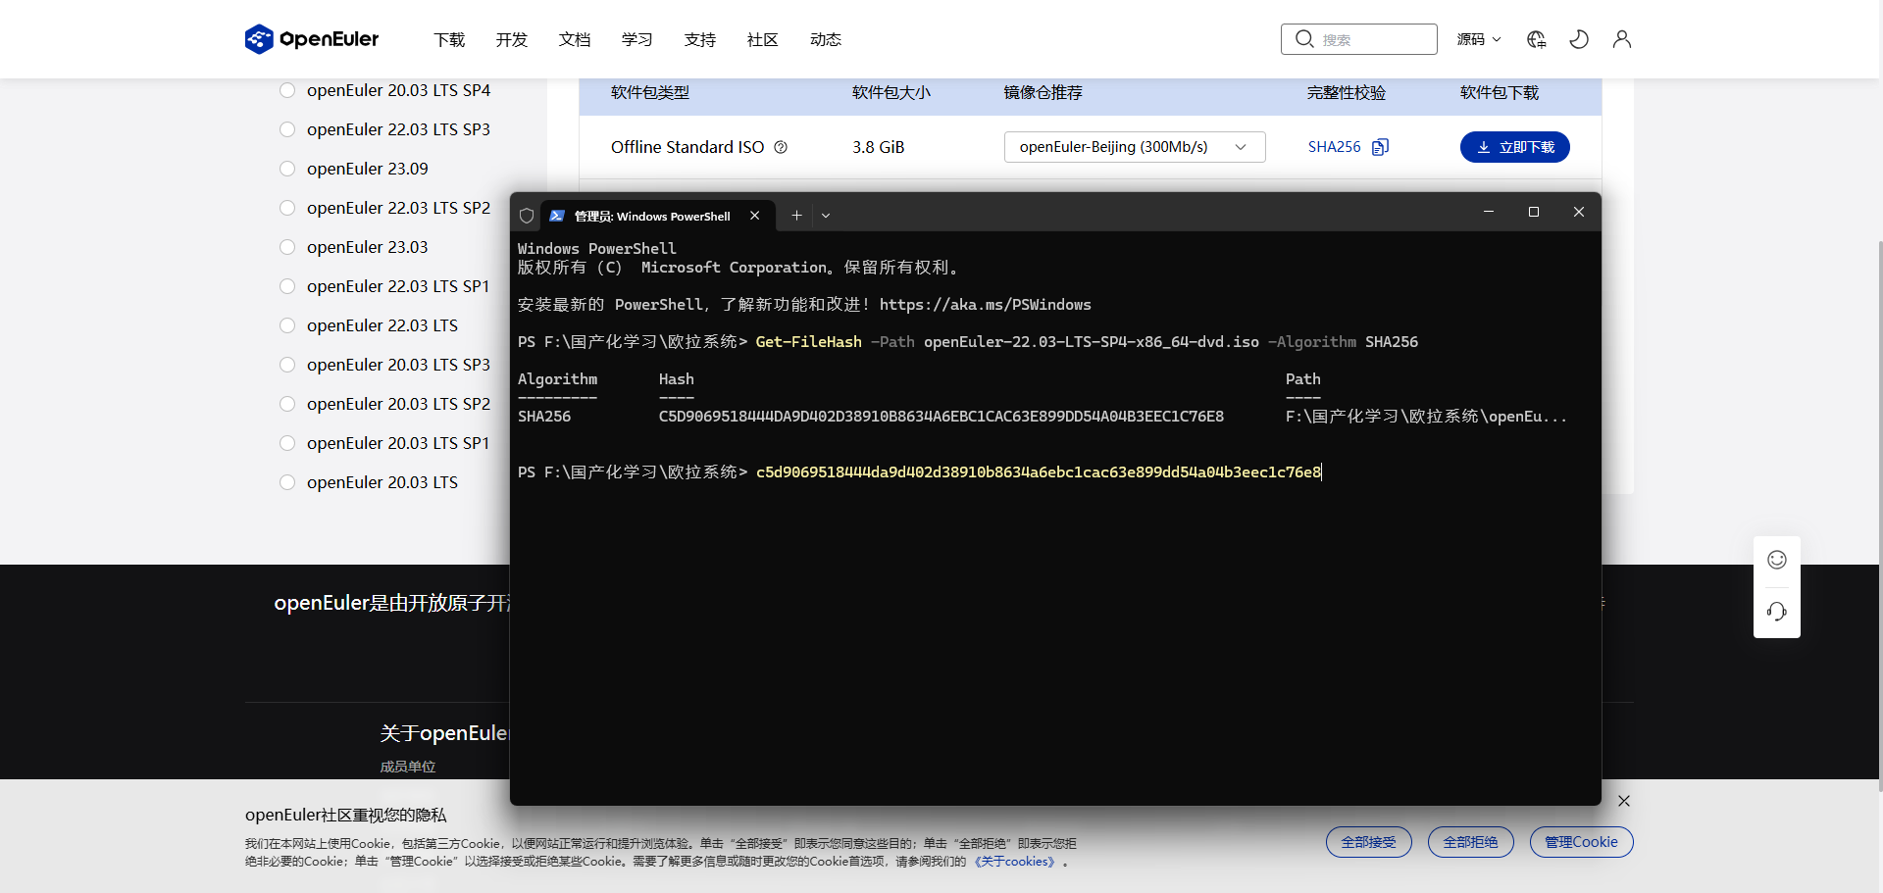The width and height of the screenshot is (1883, 893).
Task: Open the 开发 menu
Action: pos(512,39)
